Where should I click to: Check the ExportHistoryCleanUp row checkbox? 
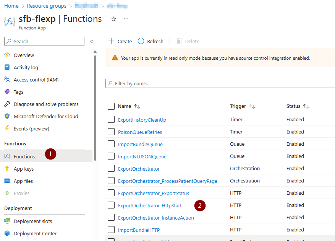111,119
